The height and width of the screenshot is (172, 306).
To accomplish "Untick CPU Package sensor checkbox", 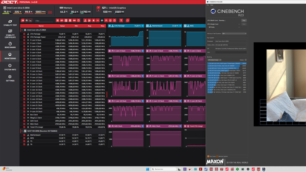I will [x=24, y=34].
